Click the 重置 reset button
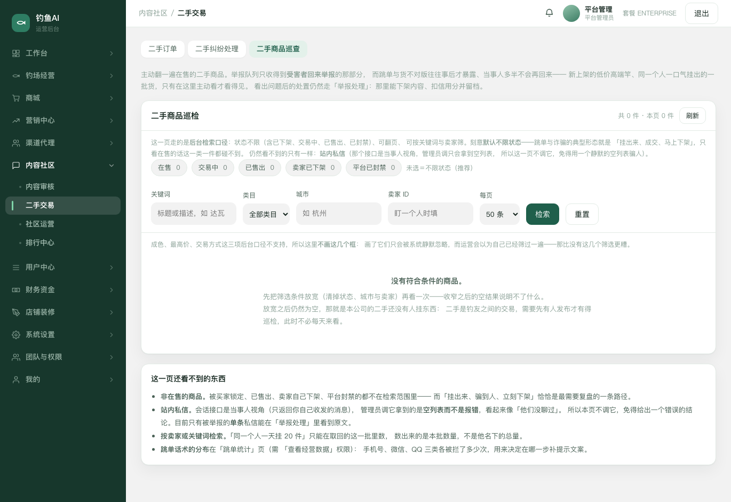731x502 pixels. coord(582,214)
